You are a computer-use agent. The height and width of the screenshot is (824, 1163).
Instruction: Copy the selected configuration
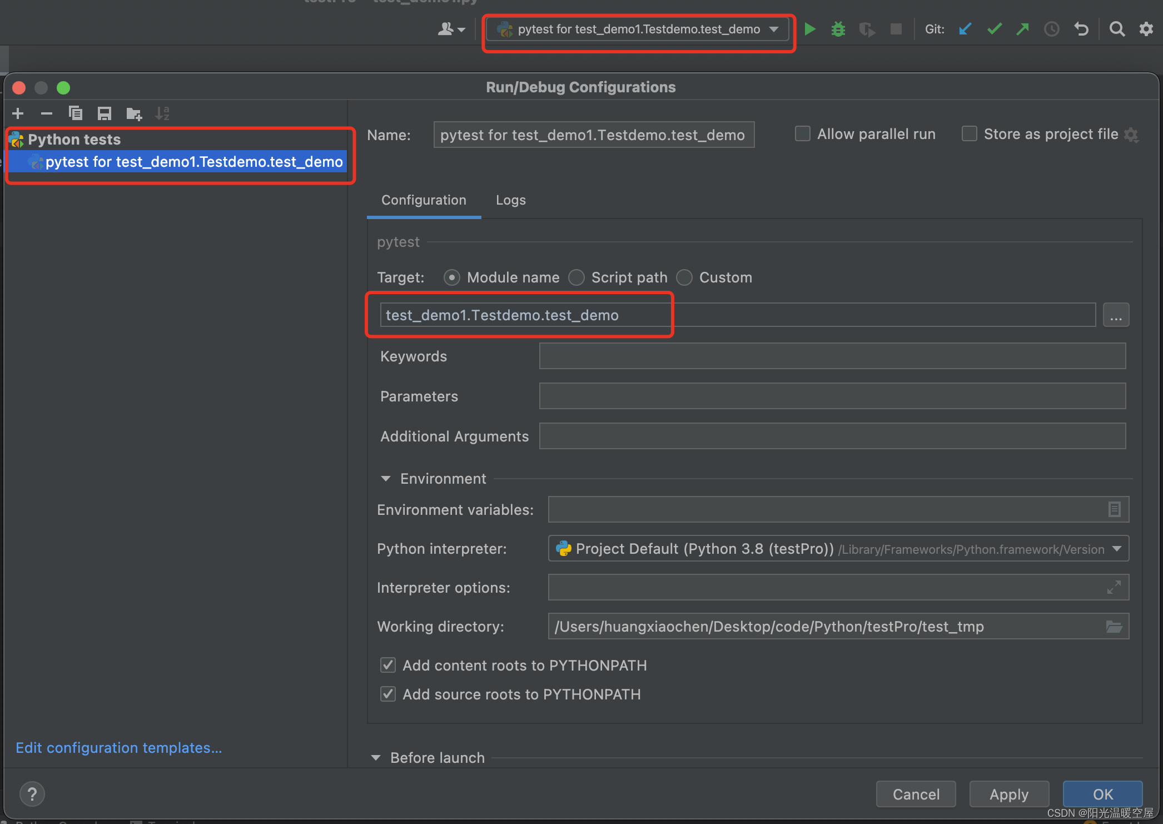pos(76,113)
